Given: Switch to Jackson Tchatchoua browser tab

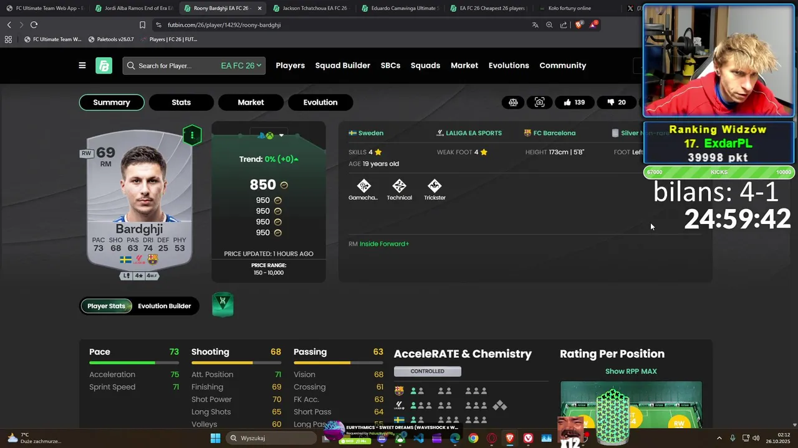Looking at the screenshot, I should point(311,8).
